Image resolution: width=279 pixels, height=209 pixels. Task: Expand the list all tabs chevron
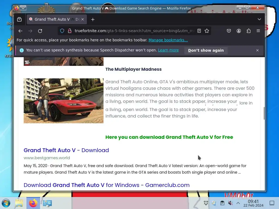pos(259,19)
